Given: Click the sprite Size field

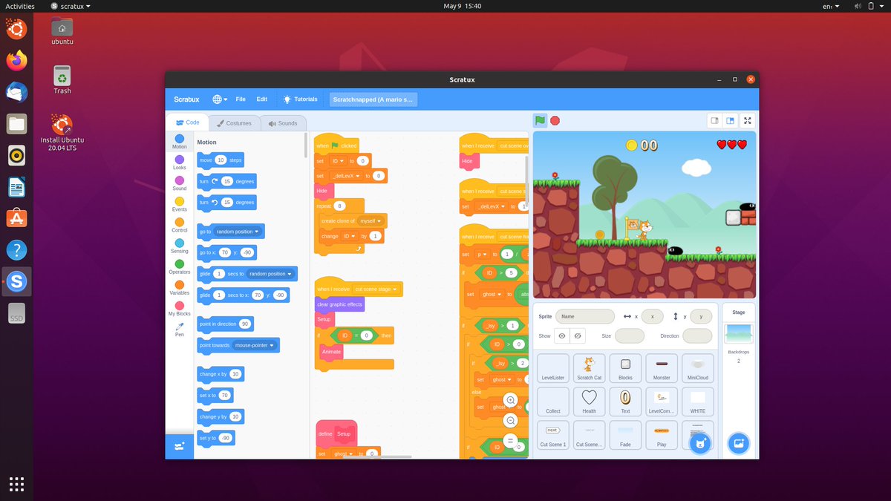Looking at the screenshot, I should pyautogui.click(x=630, y=336).
